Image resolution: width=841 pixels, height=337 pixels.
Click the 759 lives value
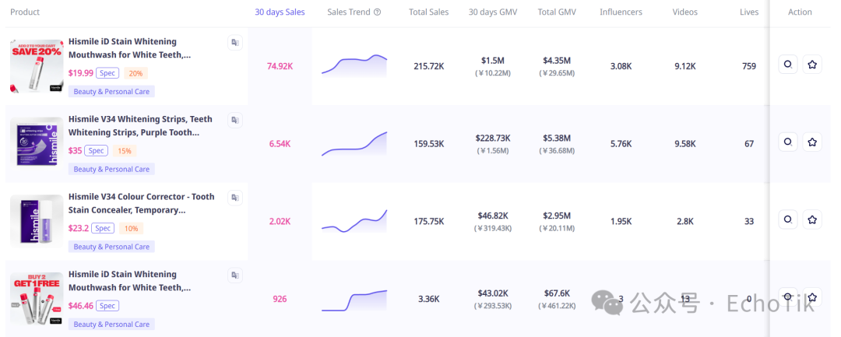[x=749, y=66]
